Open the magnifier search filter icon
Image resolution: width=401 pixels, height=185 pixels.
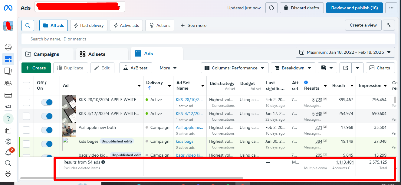(28, 26)
